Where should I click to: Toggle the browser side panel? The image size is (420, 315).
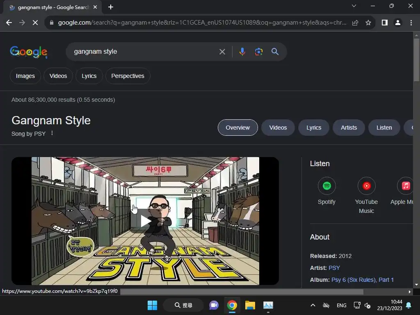[x=385, y=23]
